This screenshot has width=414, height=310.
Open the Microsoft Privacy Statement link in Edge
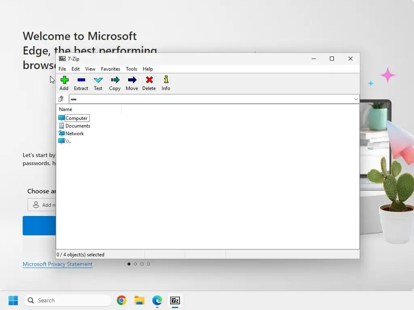click(57, 264)
